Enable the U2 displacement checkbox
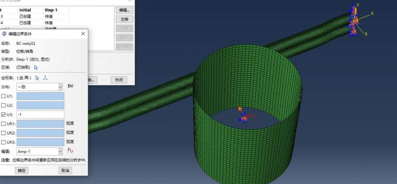The width and height of the screenshot is (397, 184). [3, 105]
